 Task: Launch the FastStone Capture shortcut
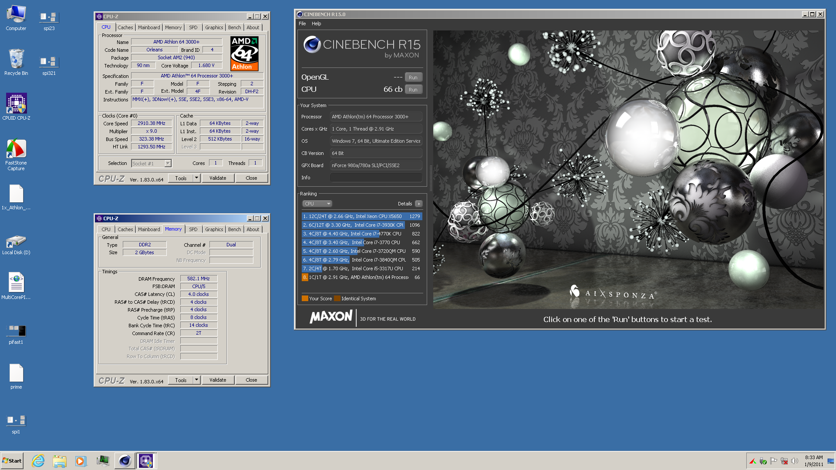tap(16, 154)
